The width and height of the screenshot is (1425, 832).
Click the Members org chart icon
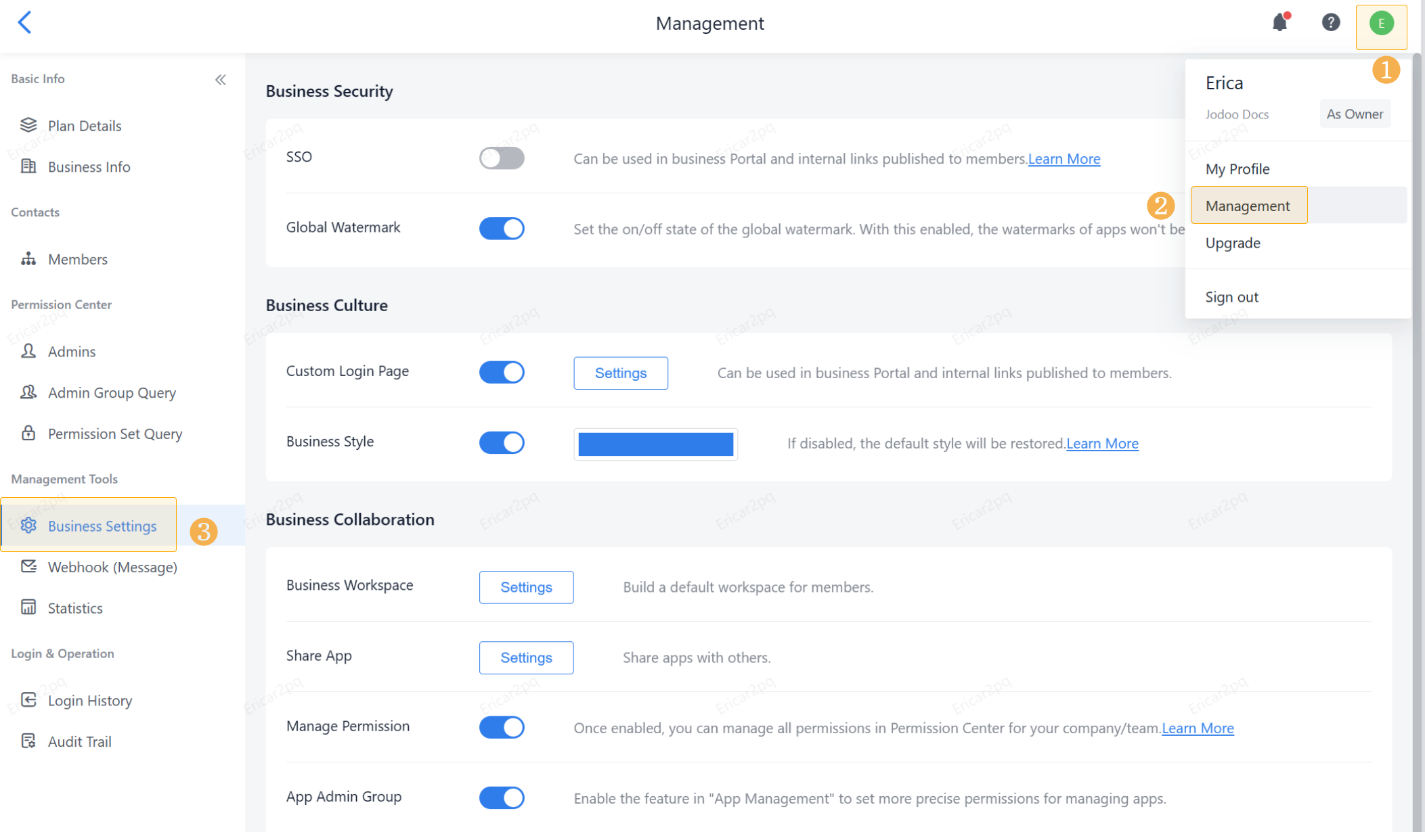(x=28, y=259)
